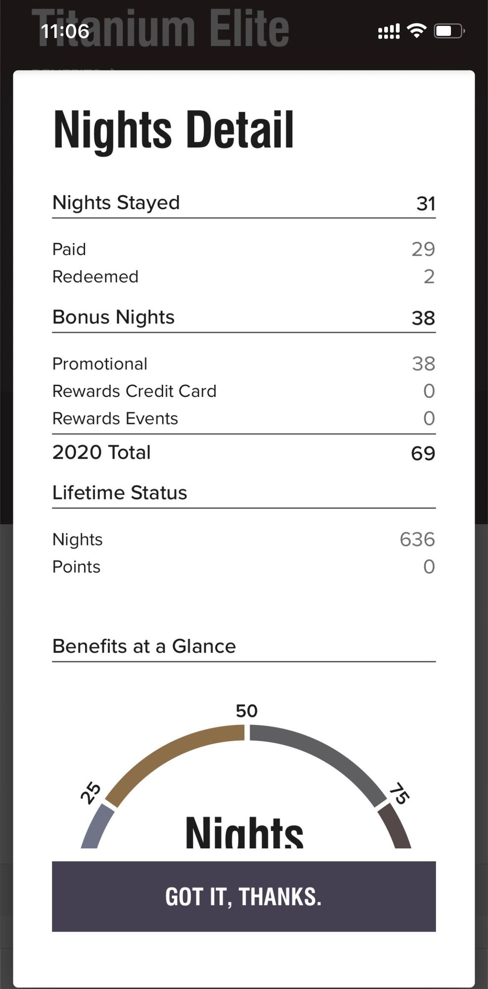Select the dark brown segment past 75 nights

click(x=396, y=827)
